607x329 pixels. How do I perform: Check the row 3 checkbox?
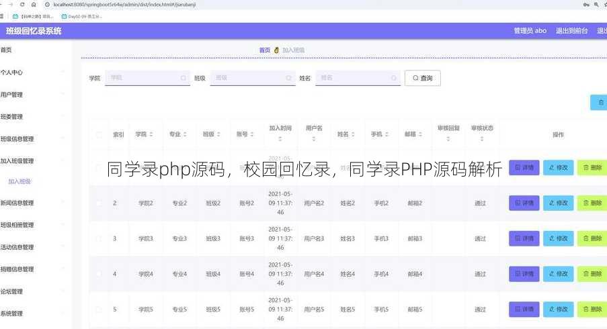(99, 238)
